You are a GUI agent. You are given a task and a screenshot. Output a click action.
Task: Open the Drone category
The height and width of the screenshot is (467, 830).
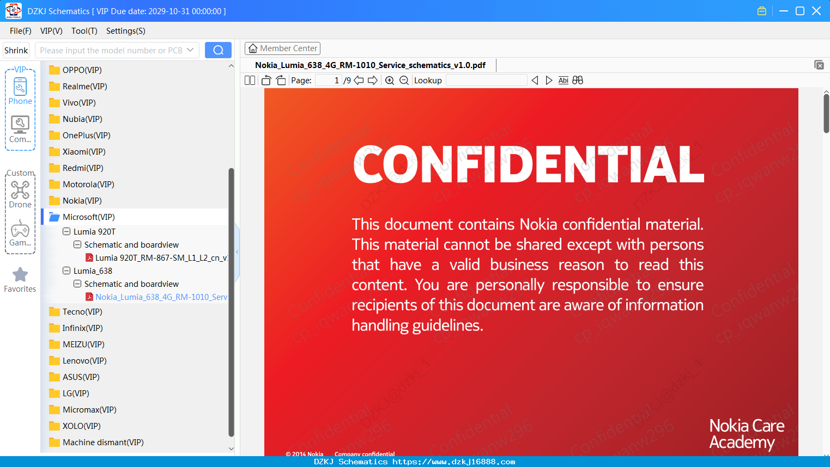(x=20, y=194)
